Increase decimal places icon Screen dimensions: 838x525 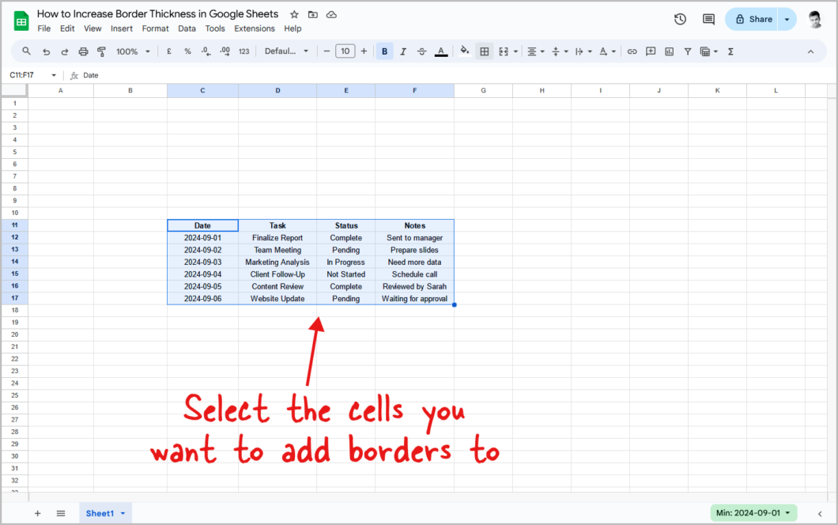(225, 51)
